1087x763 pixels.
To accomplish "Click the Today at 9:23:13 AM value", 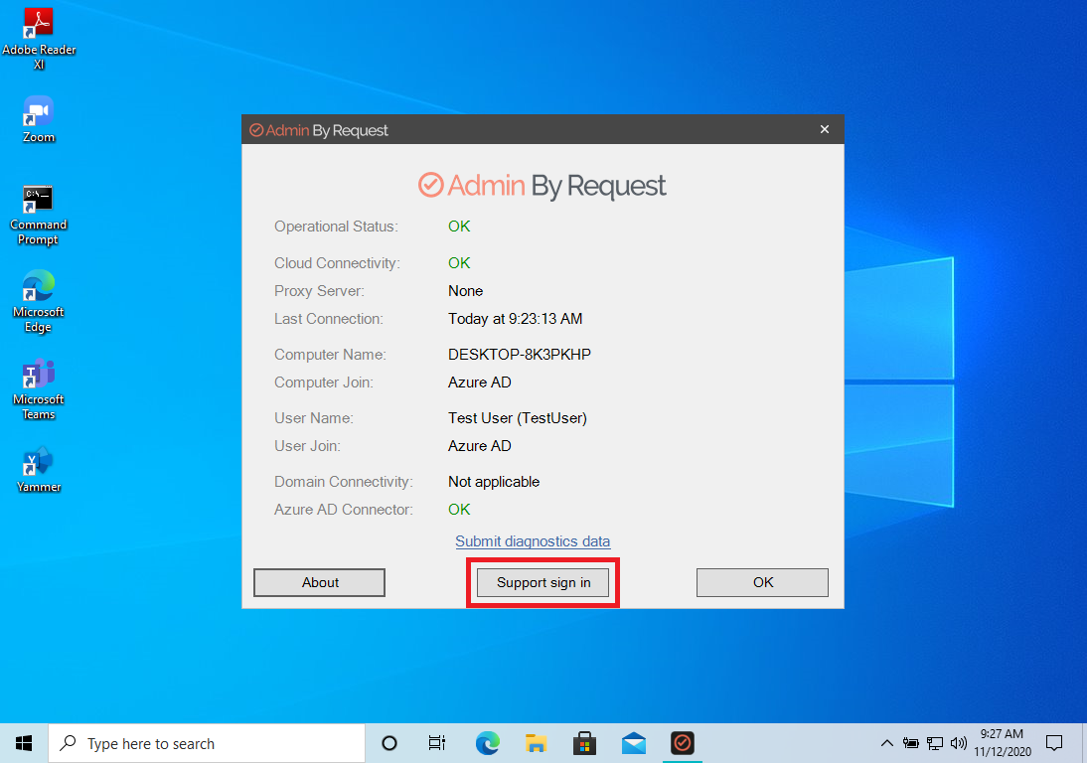I will (x=515, y=319).
